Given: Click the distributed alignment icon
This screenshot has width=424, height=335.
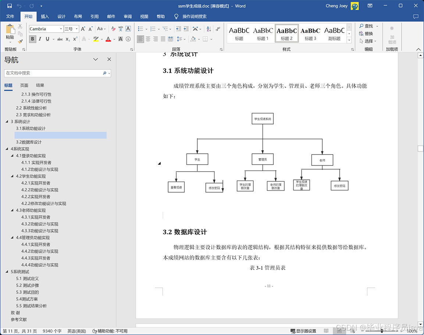Looking at the screenshot, I should click(x=171, y=39).
